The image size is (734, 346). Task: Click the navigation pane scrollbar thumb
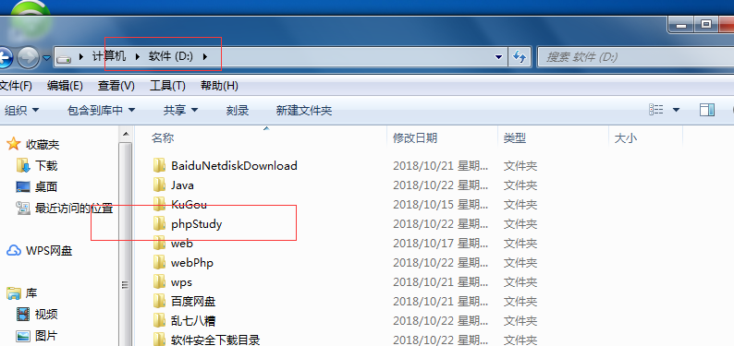tap(126, 245)
